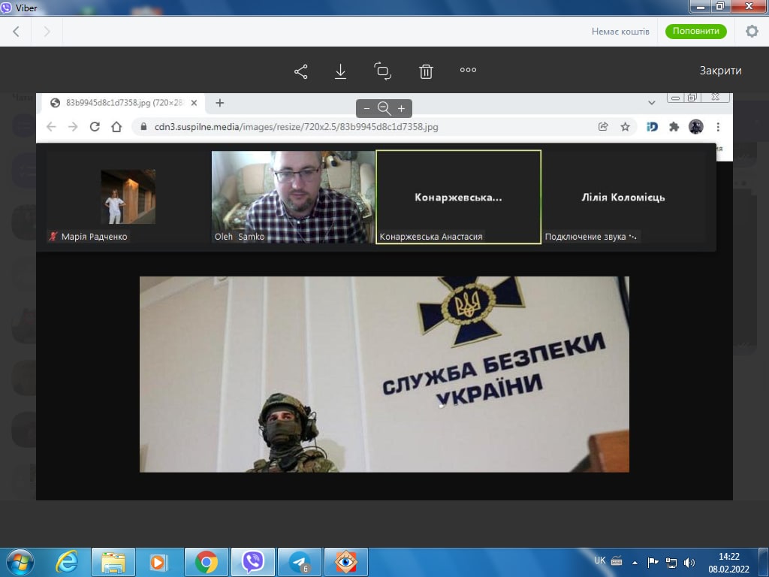Launch Internet Explorer from the taskbar

66,562
